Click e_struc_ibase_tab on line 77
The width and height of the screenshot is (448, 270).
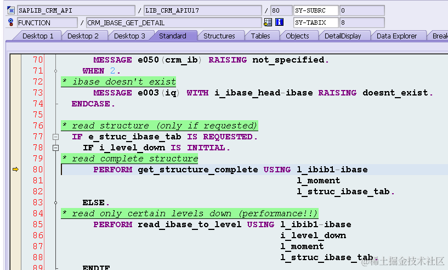point(134,137)
